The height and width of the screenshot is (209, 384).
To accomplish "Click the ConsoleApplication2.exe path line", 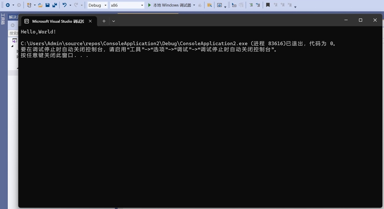I will pyautogui.click(x=179, y=43).
